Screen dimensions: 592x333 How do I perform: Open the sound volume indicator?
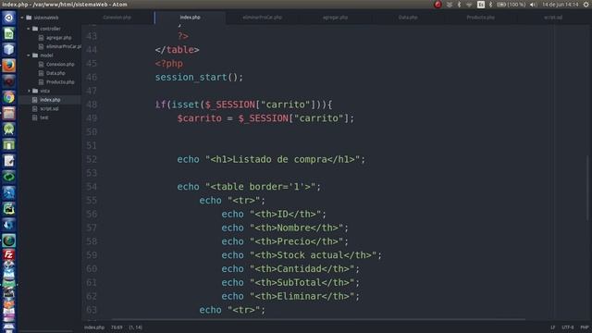(533, 5)
